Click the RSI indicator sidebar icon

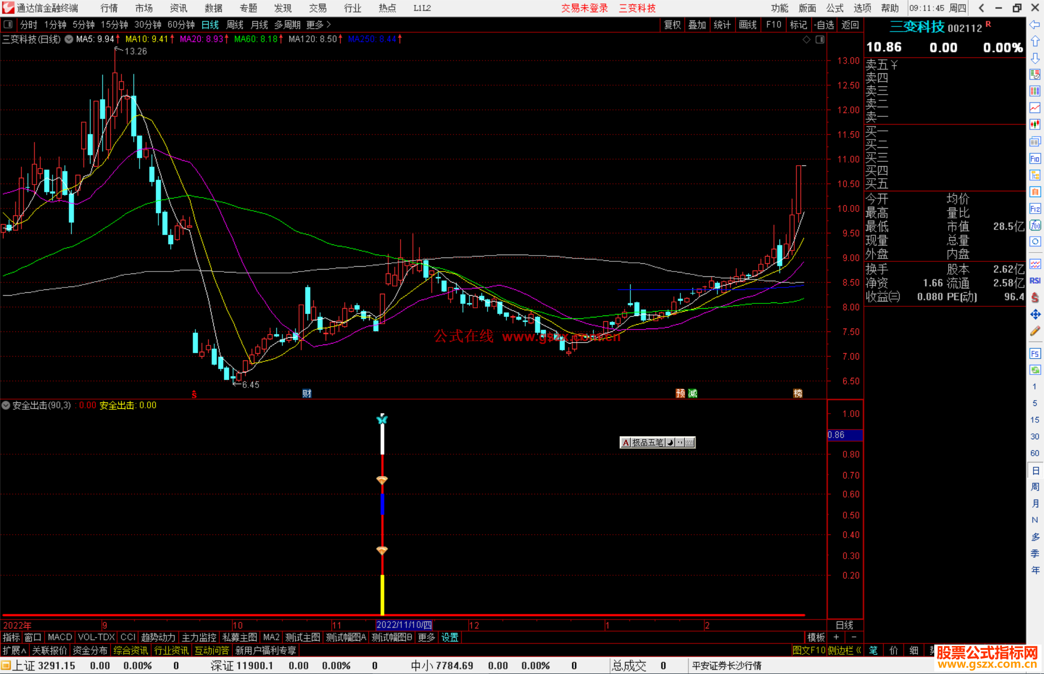point(1035,281)
